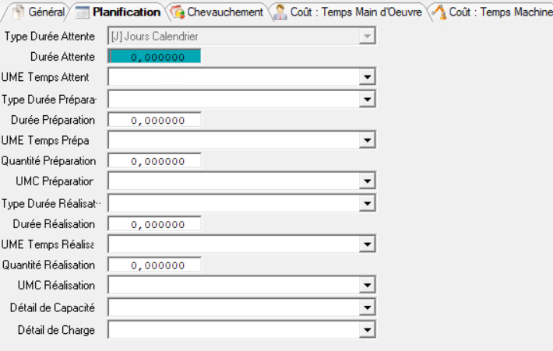Viewport: 553px width, 351px height.
Task: Open the Coût : Temps Main d'Oeuvre tab
Action: pyautogui.click(x=356, y=12)
